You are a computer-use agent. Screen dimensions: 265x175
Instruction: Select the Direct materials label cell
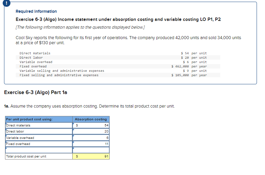[39, 125]
